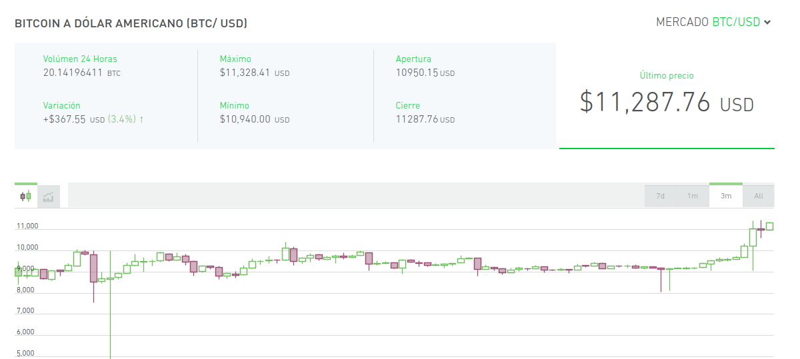Image resolution: width=800 pixels, height=359 pixels.
Task: Switch to the line chart icon
Action: point(49,196)
